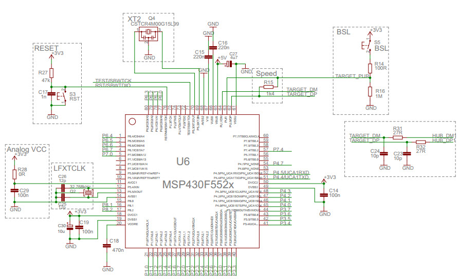Click the P7.0 net label on pin 5
This screenshot has width=459, height=279.
(x=107, y=154)
